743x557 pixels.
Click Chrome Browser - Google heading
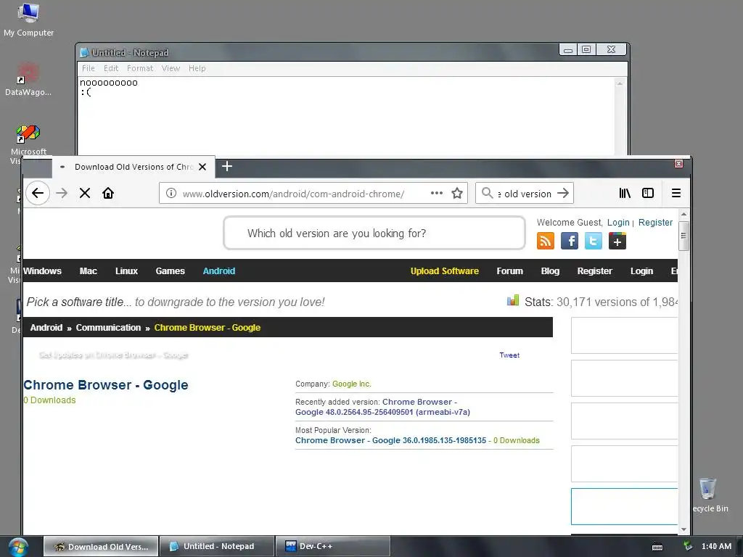coord(106,385)
